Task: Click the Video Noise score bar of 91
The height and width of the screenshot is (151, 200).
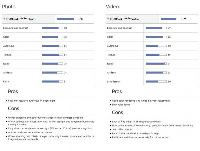Action: [156, 64]
